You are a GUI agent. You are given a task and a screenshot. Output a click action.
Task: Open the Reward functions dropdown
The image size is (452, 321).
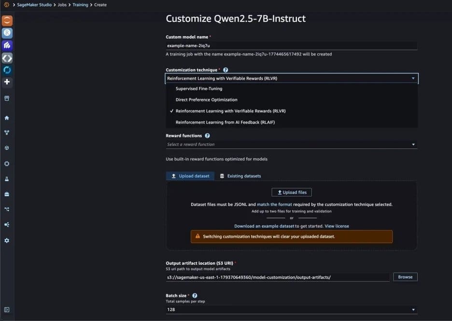point(291,144)
